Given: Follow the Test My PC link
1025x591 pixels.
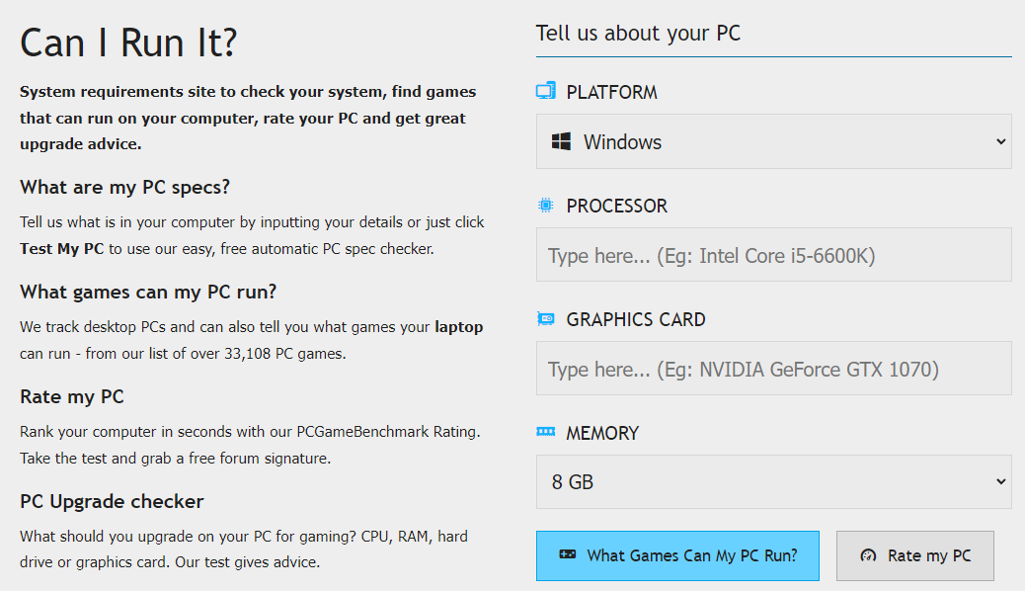Looking at the screenshot, I should tap(61, 249).
